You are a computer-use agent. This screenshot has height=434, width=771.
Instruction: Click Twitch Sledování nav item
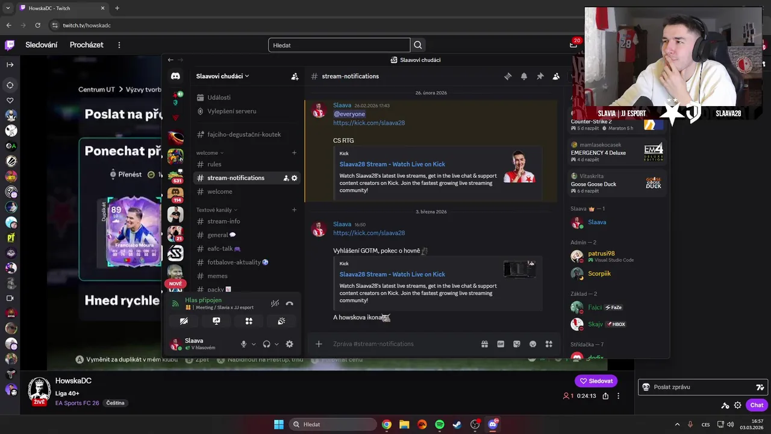(x=42, y=45)
